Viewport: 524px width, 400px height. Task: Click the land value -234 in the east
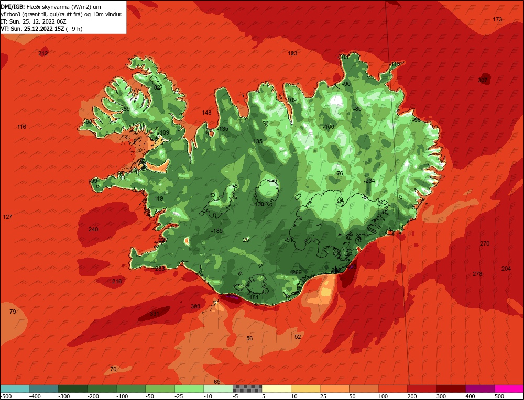[369, 181]
